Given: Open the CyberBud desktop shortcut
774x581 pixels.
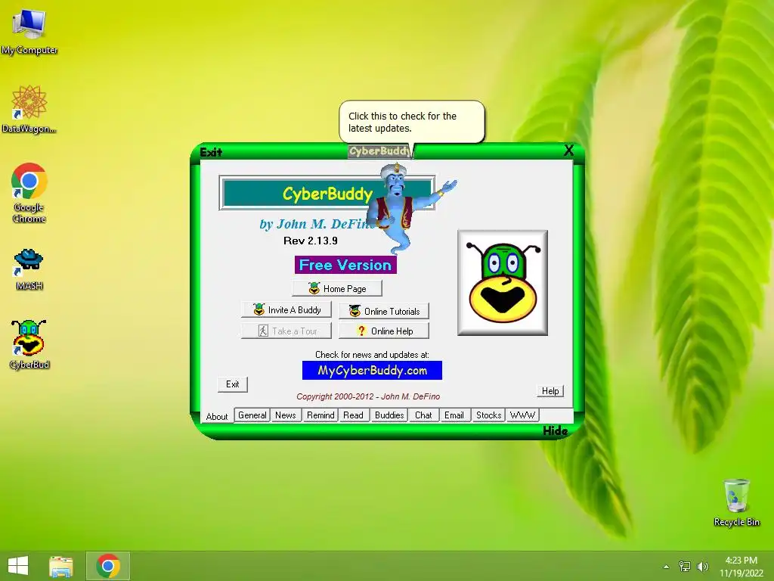Looking at the screenshot, I should 29,344.
